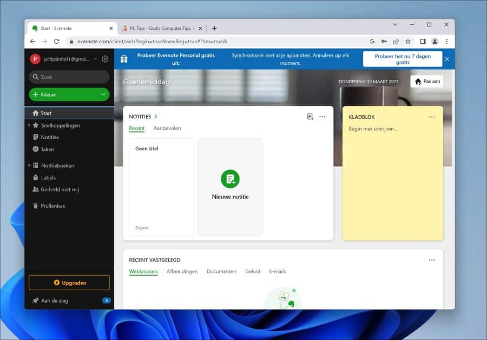The width and height of the screenshot is (487, 340).
Task: Click the gift icon in banner
Action: click(124, 59)
